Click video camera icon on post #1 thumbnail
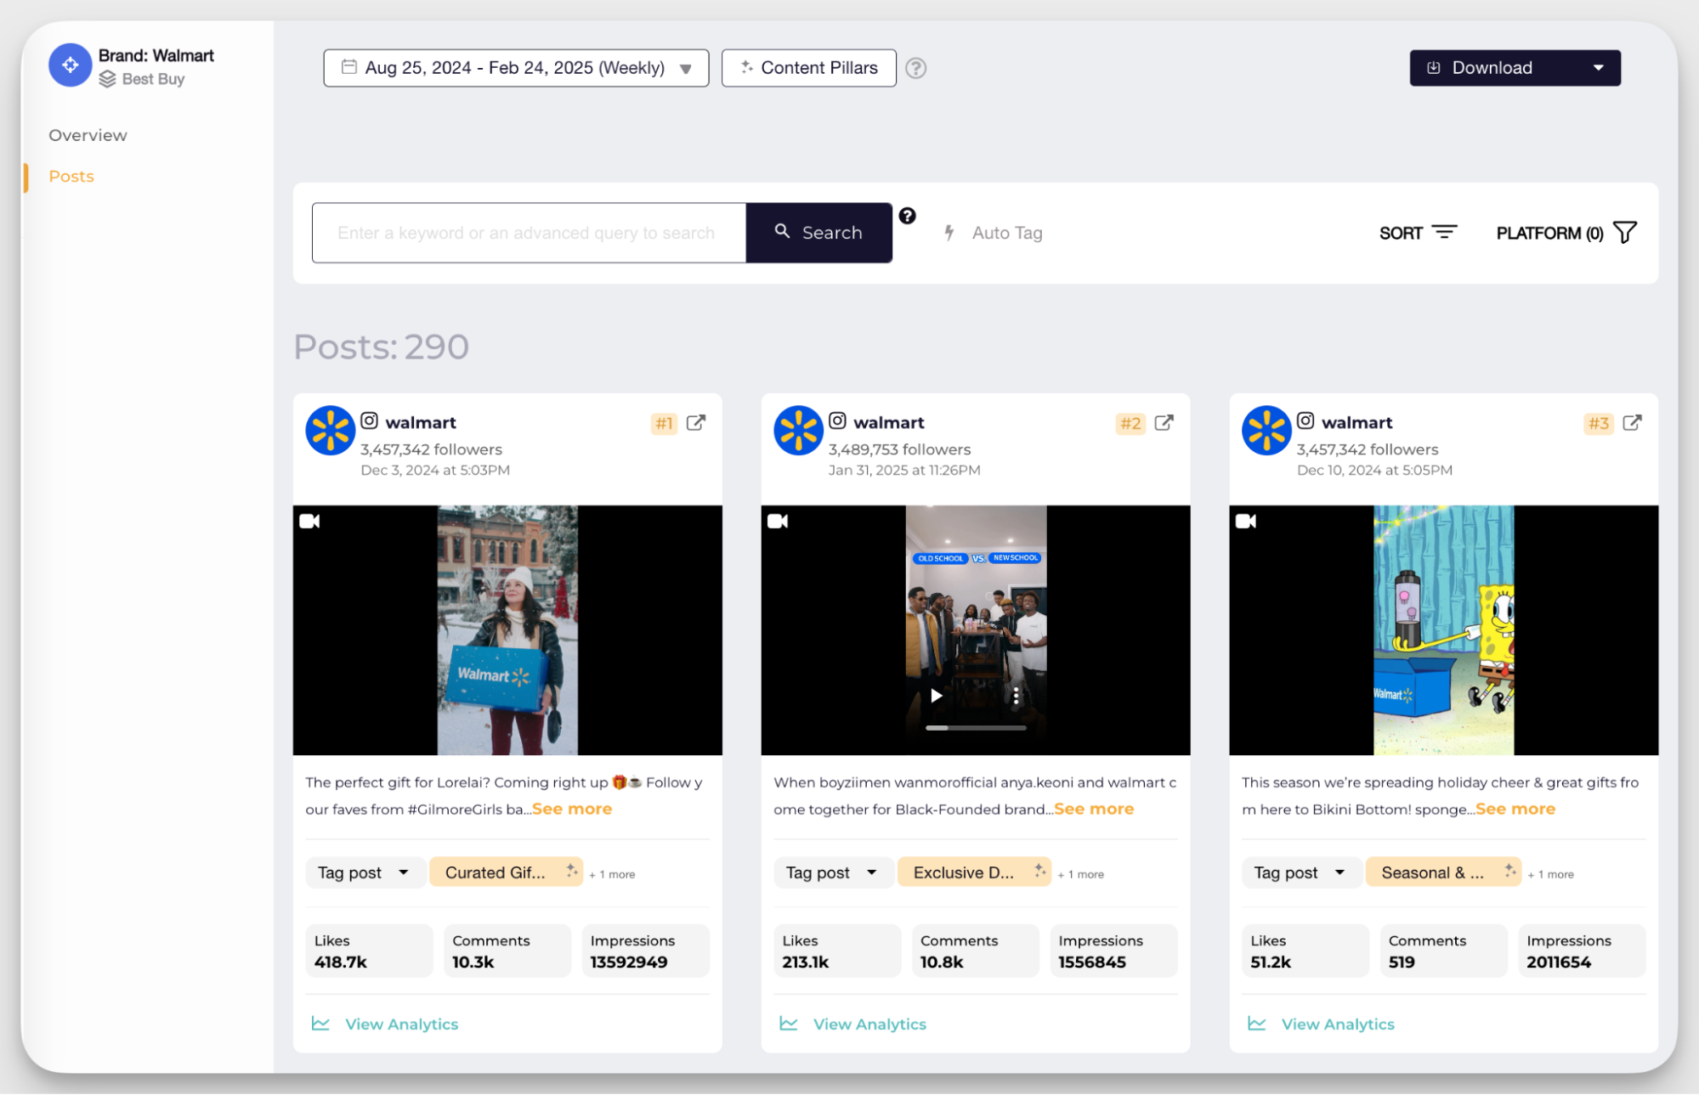The width and height of the screenshot is (1699, 1095). tap(309, 521)
